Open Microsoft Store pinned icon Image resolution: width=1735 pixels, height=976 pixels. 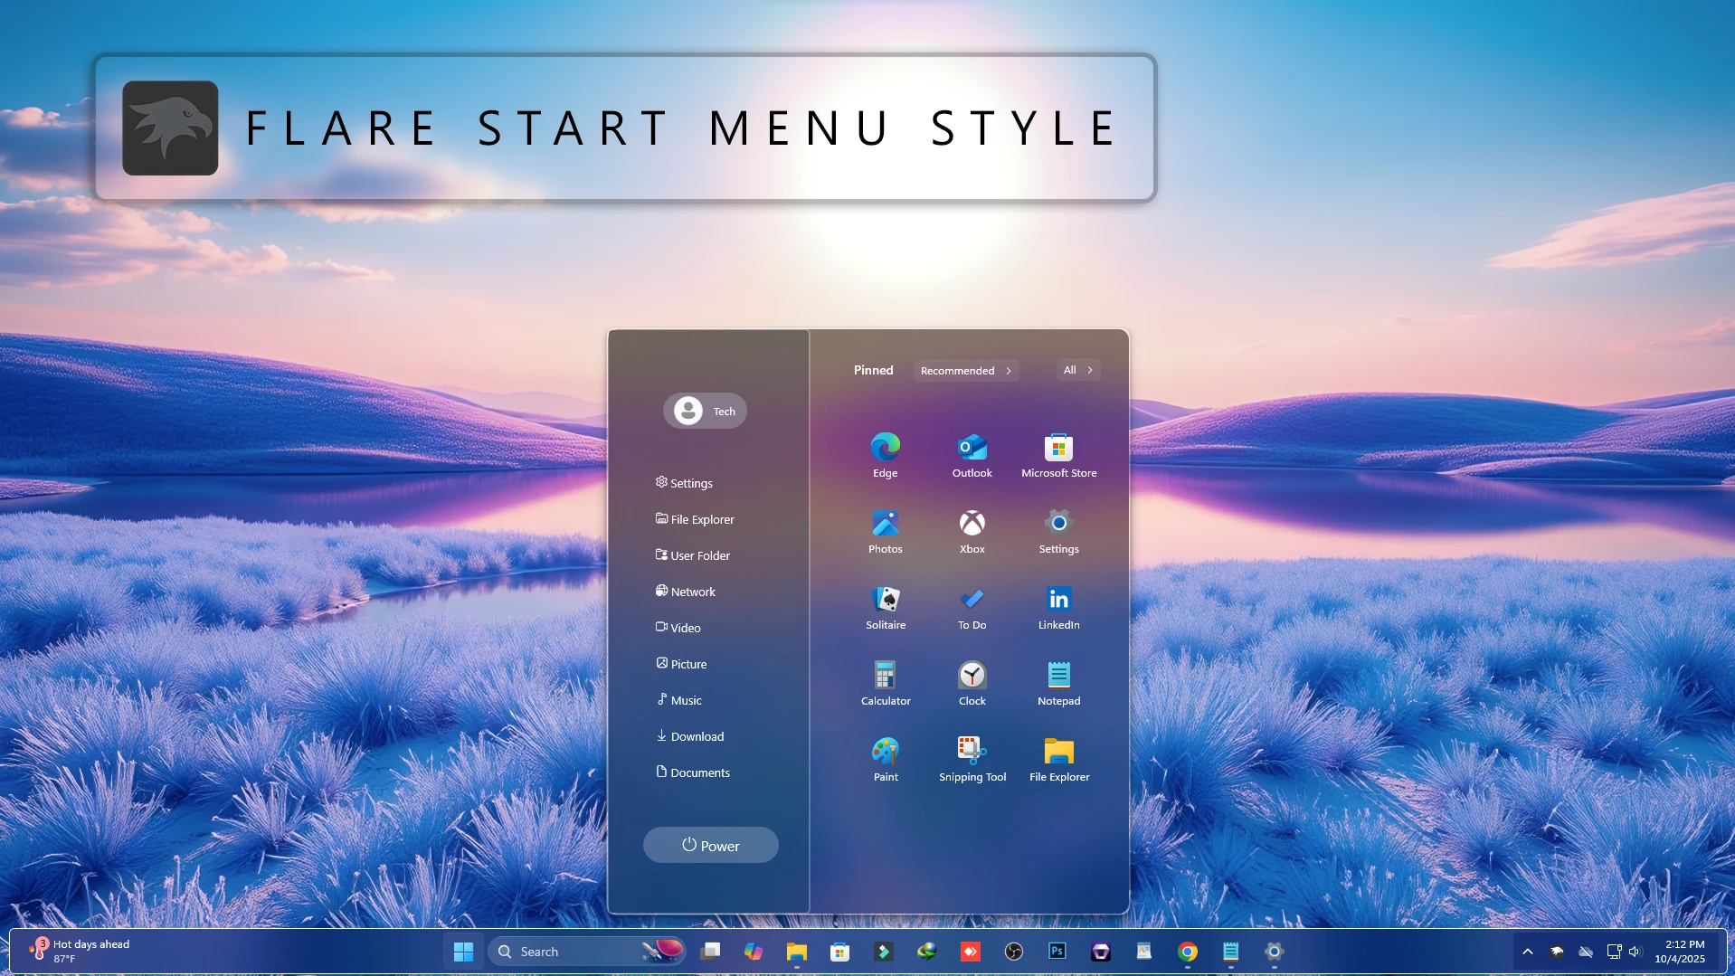(x=1058, y=454)
